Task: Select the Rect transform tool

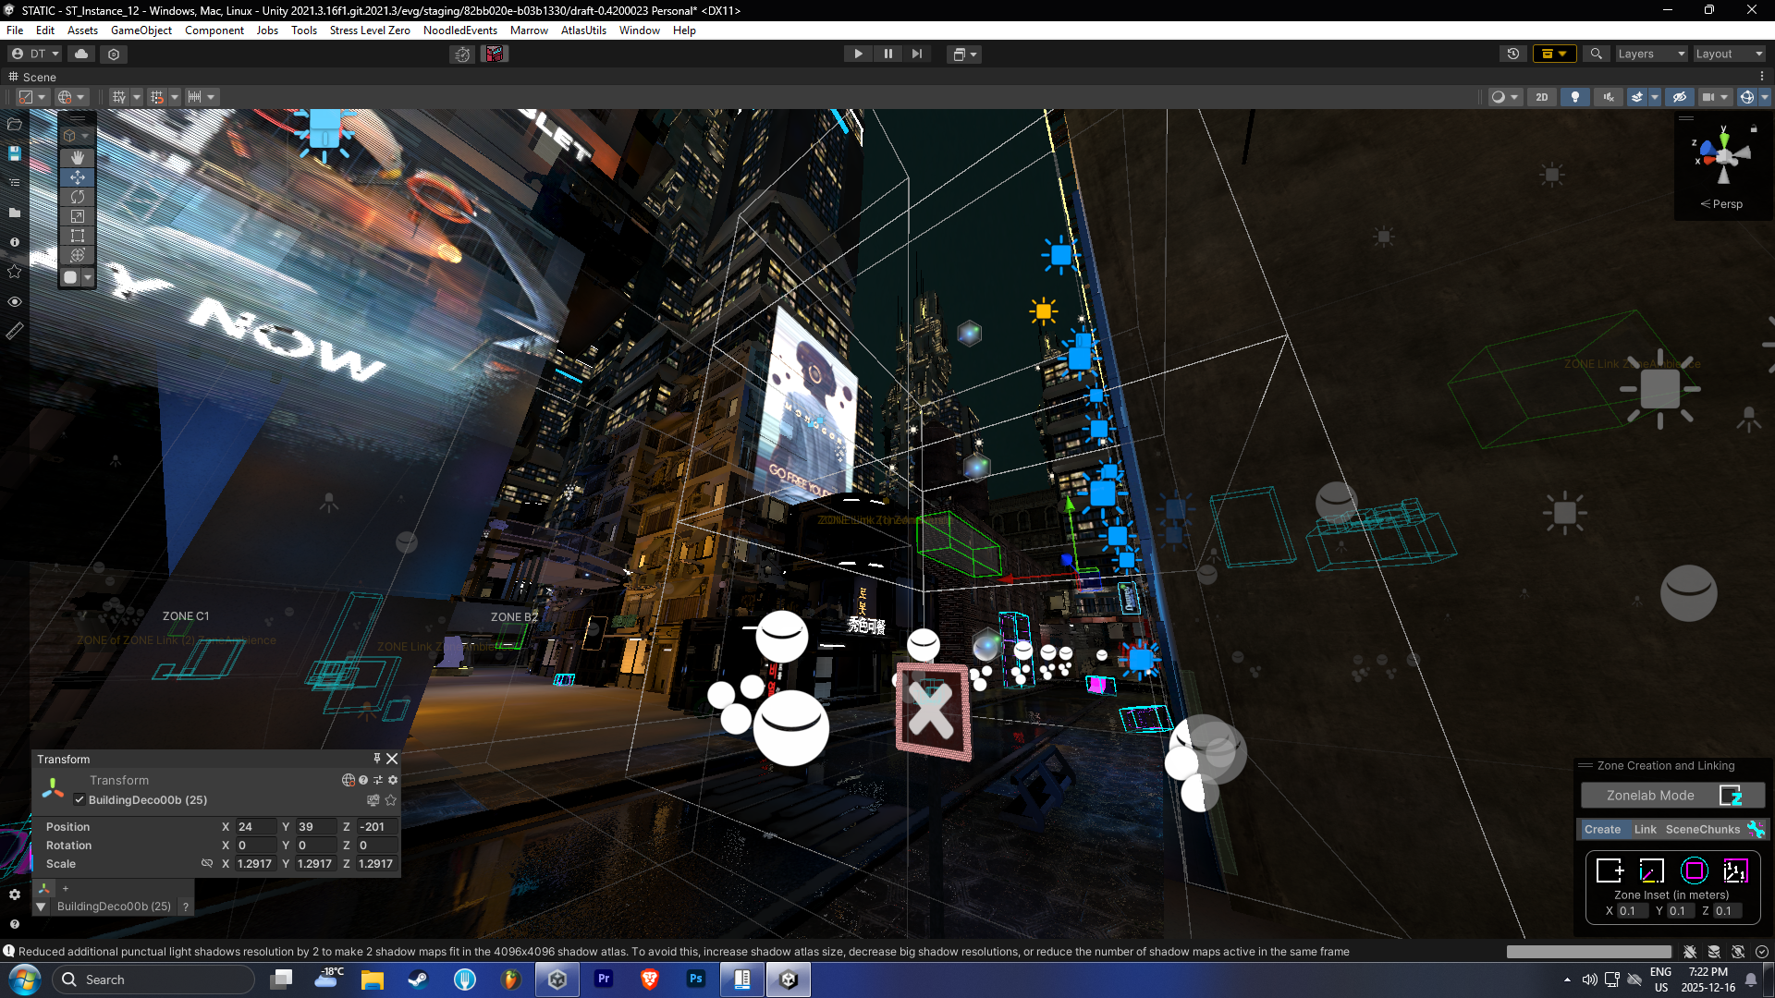Action: (78, 236)
